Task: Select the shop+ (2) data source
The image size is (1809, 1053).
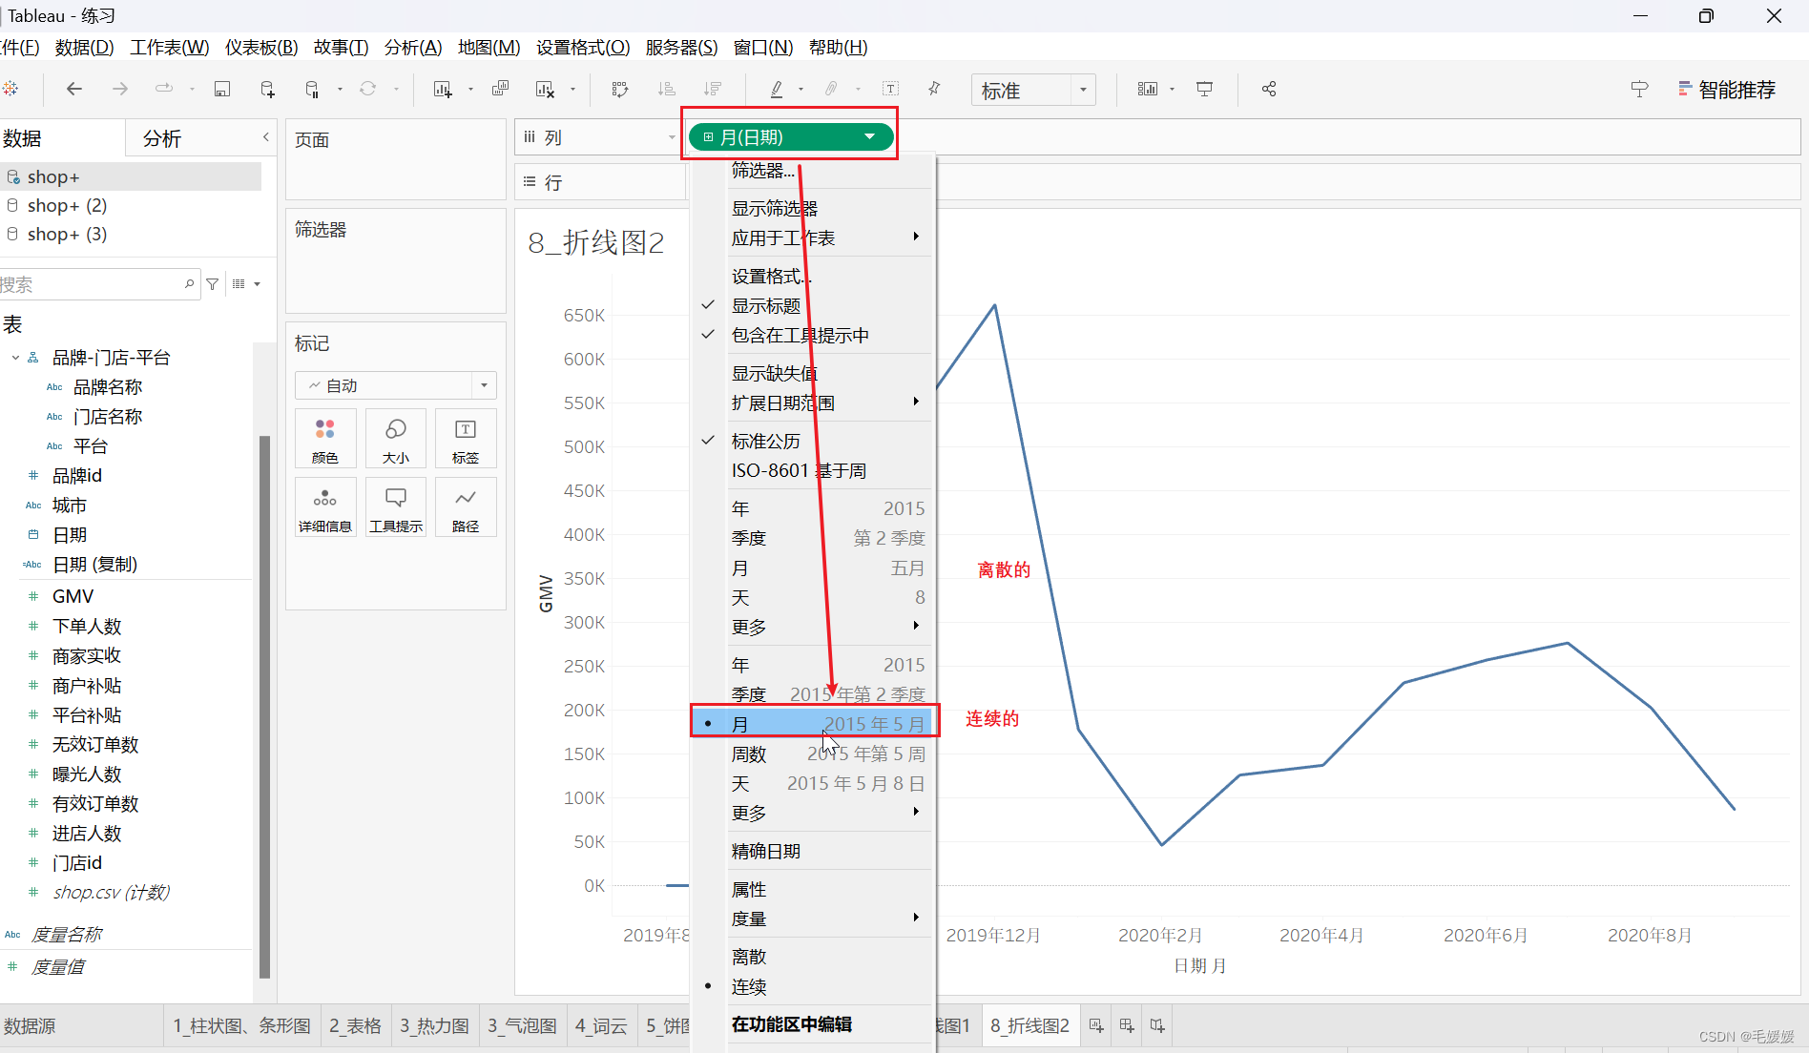Action: click(x=67, y=205)
